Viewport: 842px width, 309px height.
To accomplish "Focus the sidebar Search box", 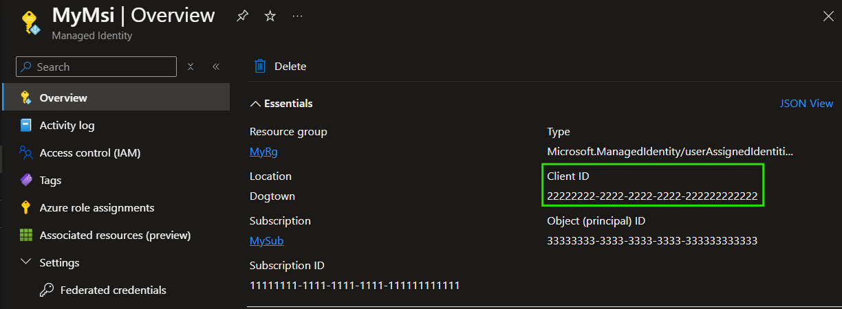I will [96, 67].
